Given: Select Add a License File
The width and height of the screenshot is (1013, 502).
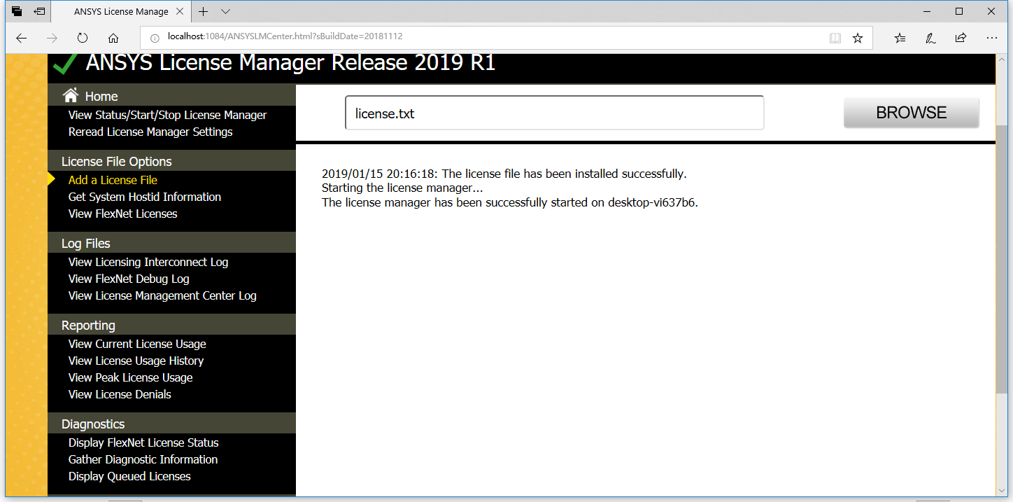Looking at the screenshot, I should (x=113, y=180).
